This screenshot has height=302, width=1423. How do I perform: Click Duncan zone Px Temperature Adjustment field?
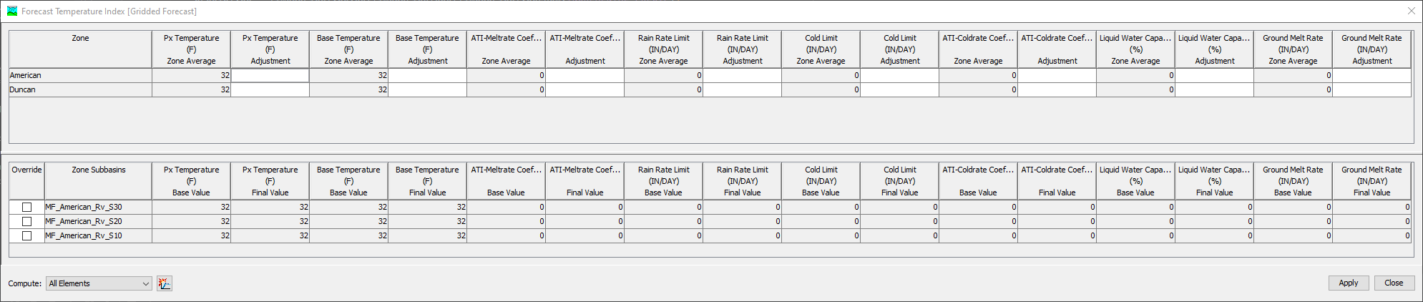click(x=270, y=89)
